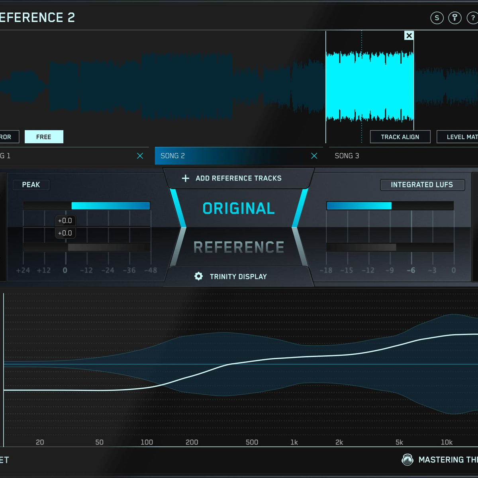Click the circled S icon
Screen dimensions: 478x478
(437, 18)
